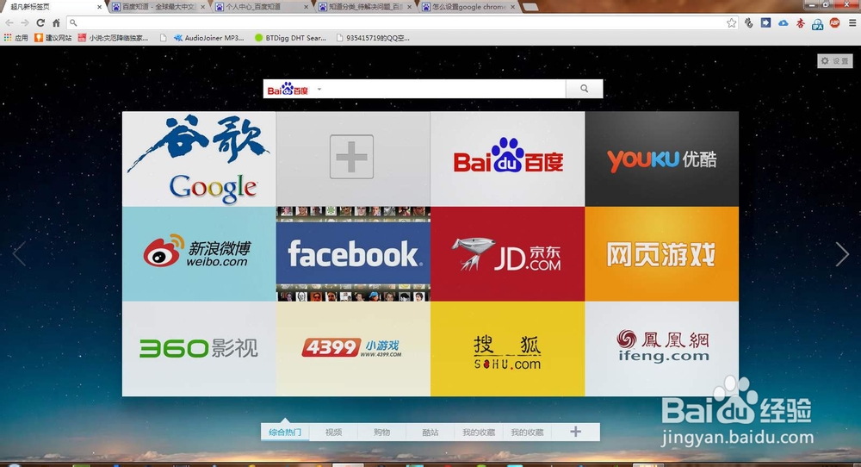The height and width of the screenshot is (467, 861).
Task: Select the 综合热门 category tab
Action: pyautogui.click(x=285, y=433)
